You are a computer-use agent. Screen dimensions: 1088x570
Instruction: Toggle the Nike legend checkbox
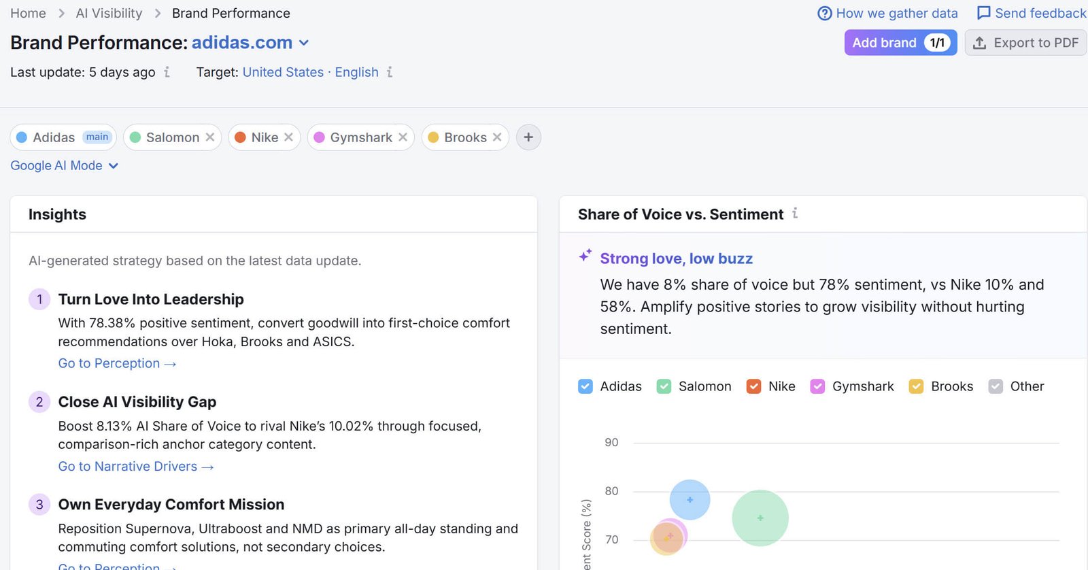tap(753, 386)
